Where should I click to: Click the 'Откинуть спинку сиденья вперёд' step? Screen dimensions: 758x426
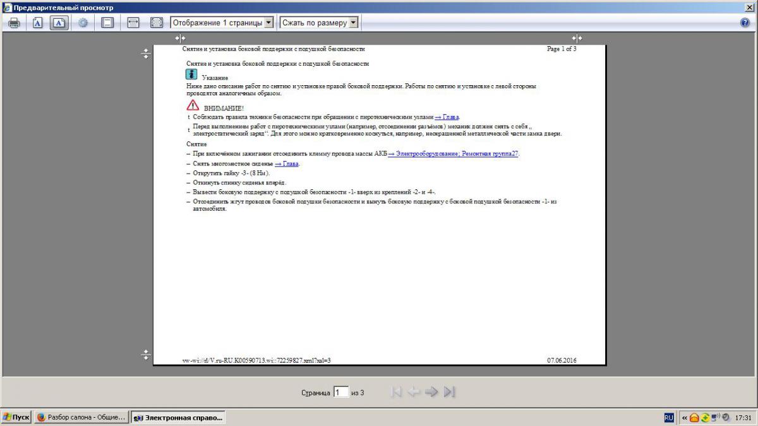coord(239,182)
